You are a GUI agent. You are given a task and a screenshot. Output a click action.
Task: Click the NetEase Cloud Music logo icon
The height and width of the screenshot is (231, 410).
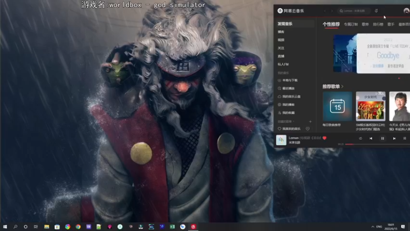pyautogui.click(x=280, y=11)
